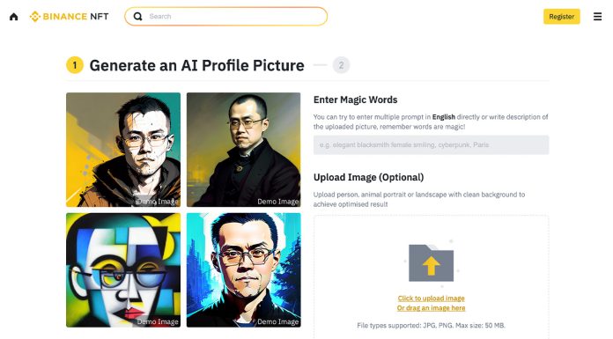This screenshot has width=613, height=339.
Task: Open the cubist abstract demo image
Action: pyautogui.click(x=123, y=270)
